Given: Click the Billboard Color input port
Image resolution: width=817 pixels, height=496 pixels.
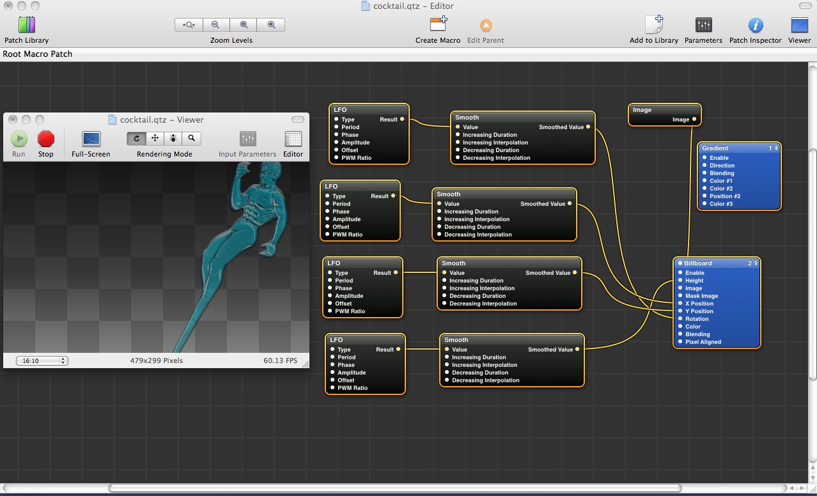Looking at the screenshot, I should (680, 327).
